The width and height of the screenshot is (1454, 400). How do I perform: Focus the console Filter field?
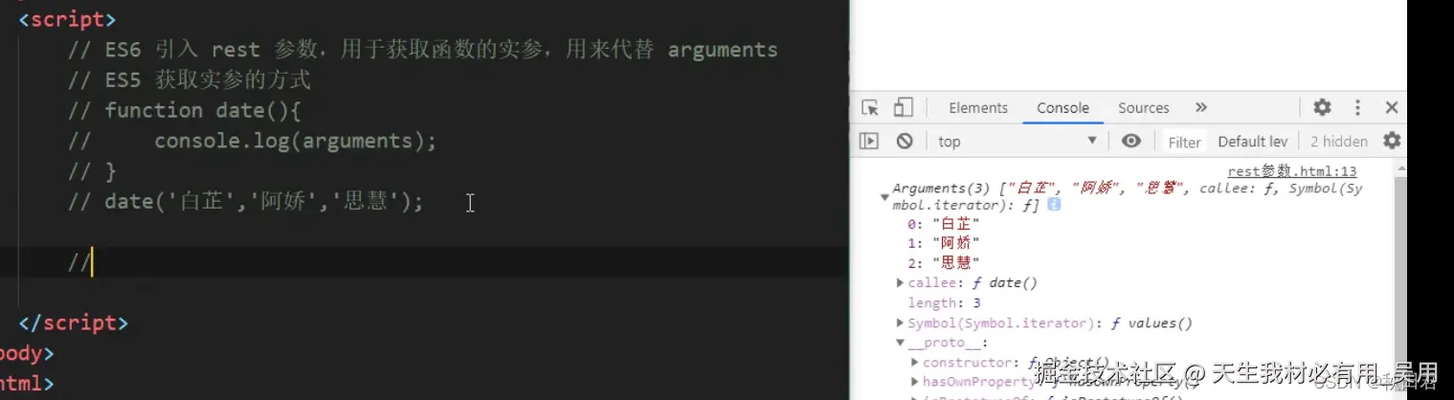point(1184,142)
